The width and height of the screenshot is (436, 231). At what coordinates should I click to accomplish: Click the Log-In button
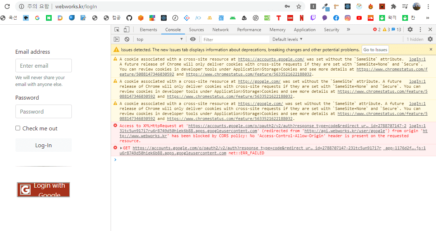point(43,145)
